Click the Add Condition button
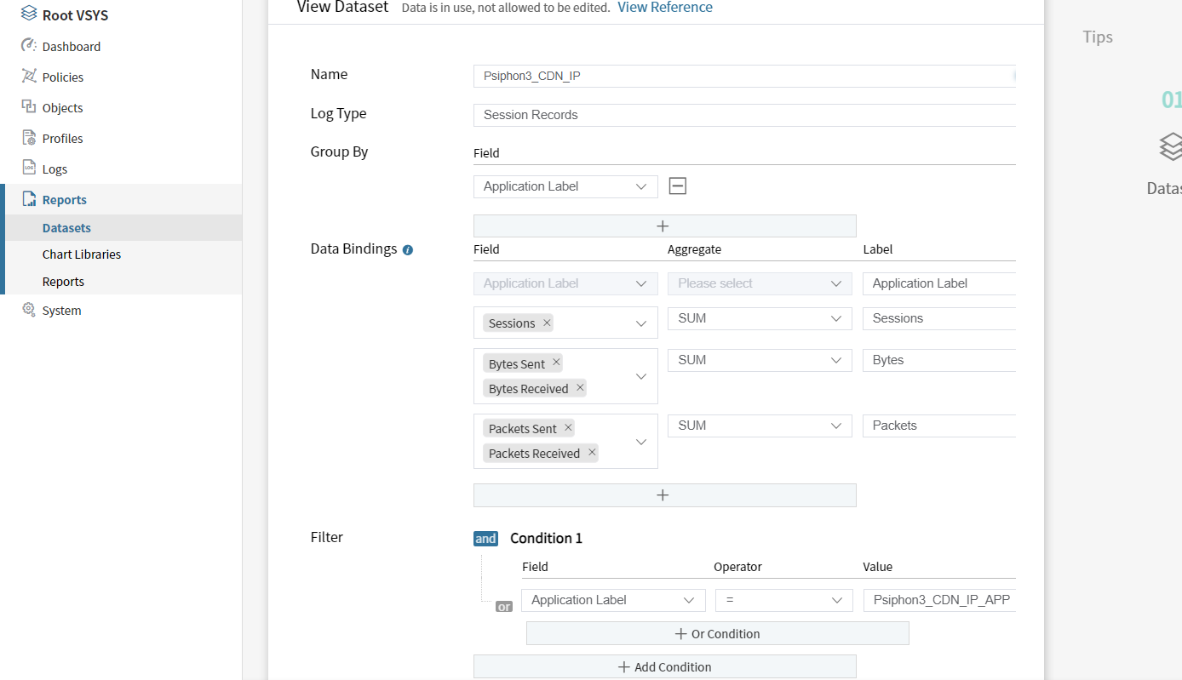1182x680 pixels. pyautogui.click(x=664, y=667)
